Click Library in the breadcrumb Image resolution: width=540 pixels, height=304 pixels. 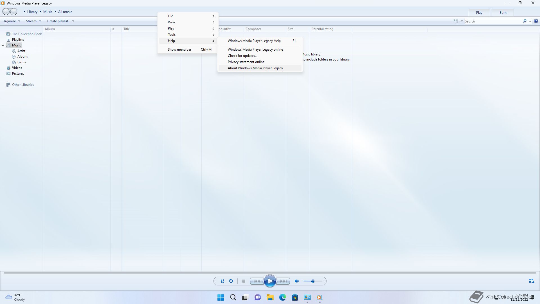(x=32, y=12)
